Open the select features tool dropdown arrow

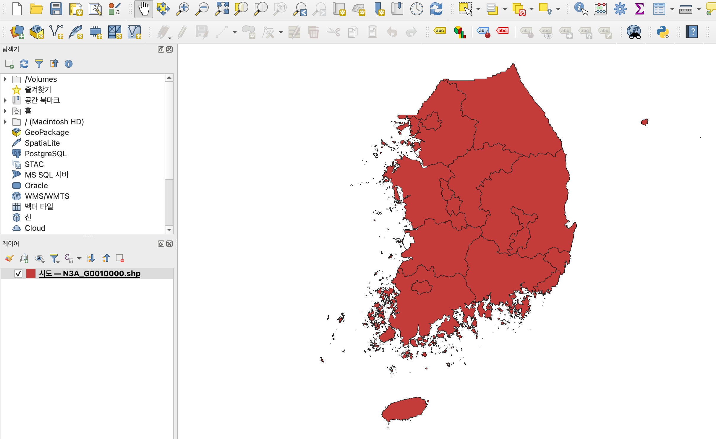point(478,9)
